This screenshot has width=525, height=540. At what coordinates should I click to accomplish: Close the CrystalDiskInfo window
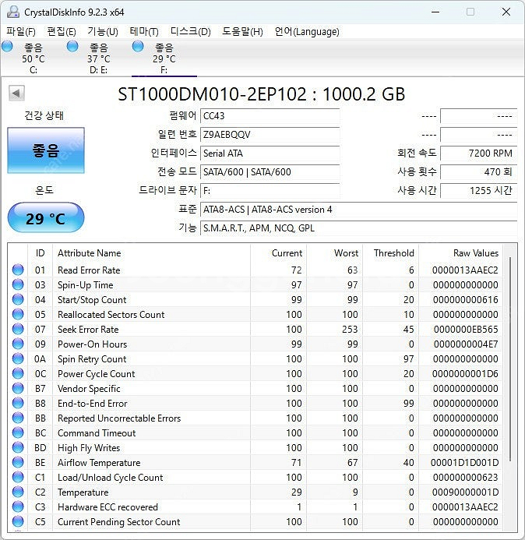[506, 12]
